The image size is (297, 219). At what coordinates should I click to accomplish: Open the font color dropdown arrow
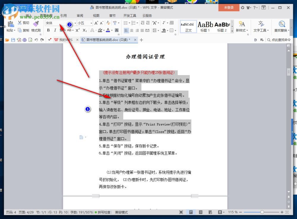tap(111, 30)
